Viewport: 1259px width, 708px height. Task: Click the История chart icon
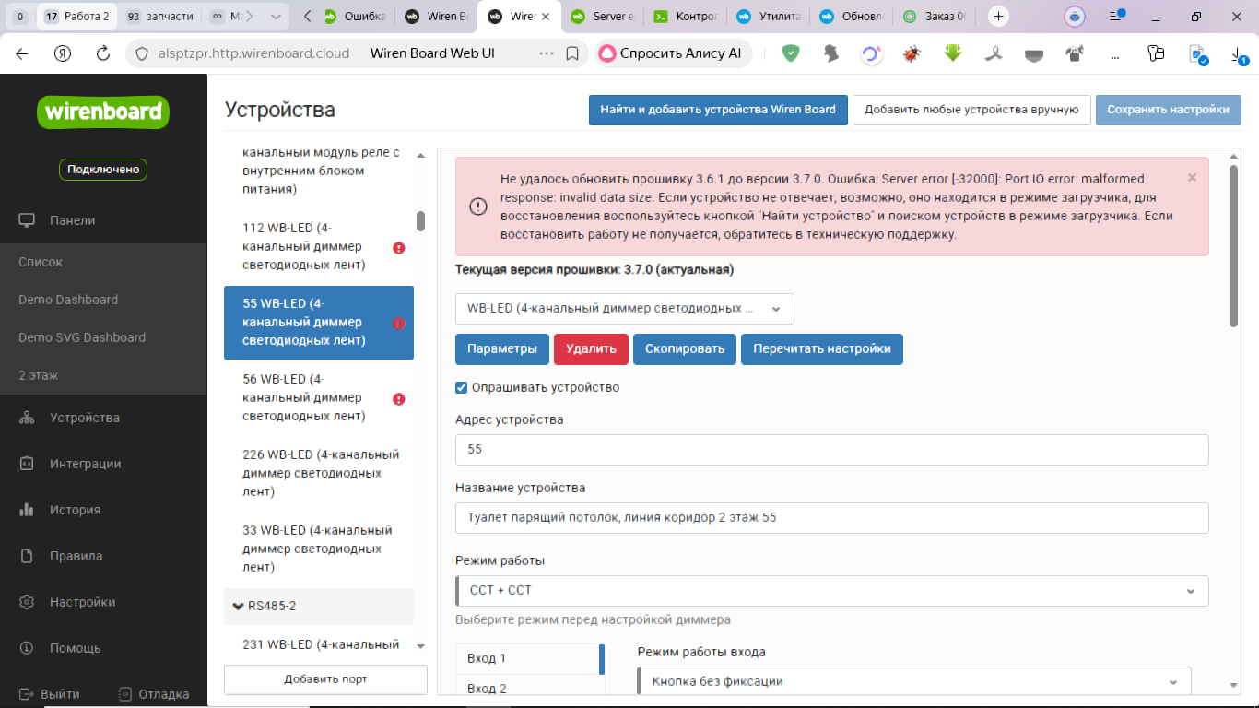point(27,510)
